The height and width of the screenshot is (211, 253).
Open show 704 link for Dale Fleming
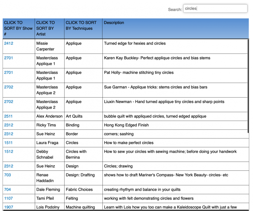(7, 190)
